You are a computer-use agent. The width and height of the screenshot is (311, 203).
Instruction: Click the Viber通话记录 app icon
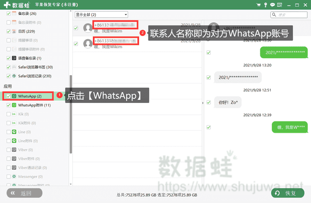(14, 168)
